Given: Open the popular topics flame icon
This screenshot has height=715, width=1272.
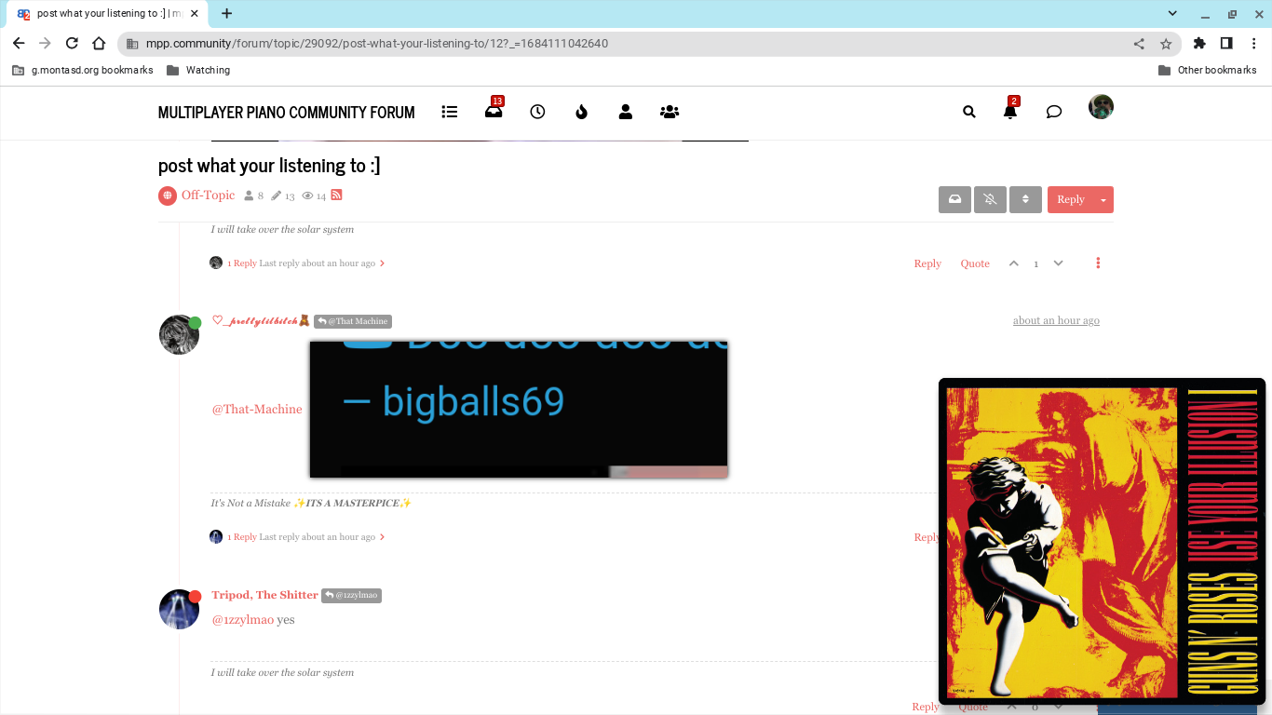Looking at the screenshot, I should (581, 112).
